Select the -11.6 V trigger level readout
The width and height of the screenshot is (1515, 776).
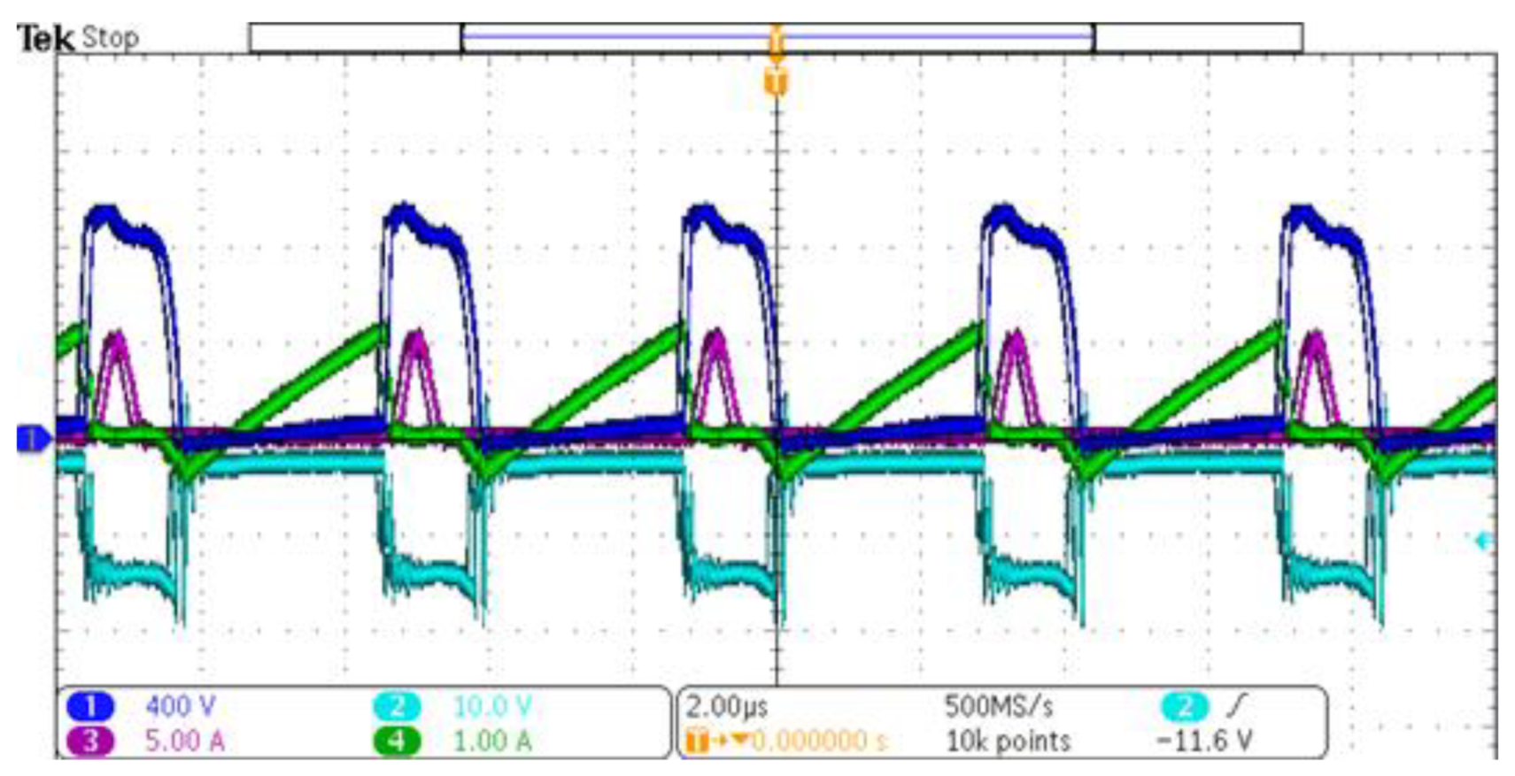pyautogui.click(x=1205, y=740)
